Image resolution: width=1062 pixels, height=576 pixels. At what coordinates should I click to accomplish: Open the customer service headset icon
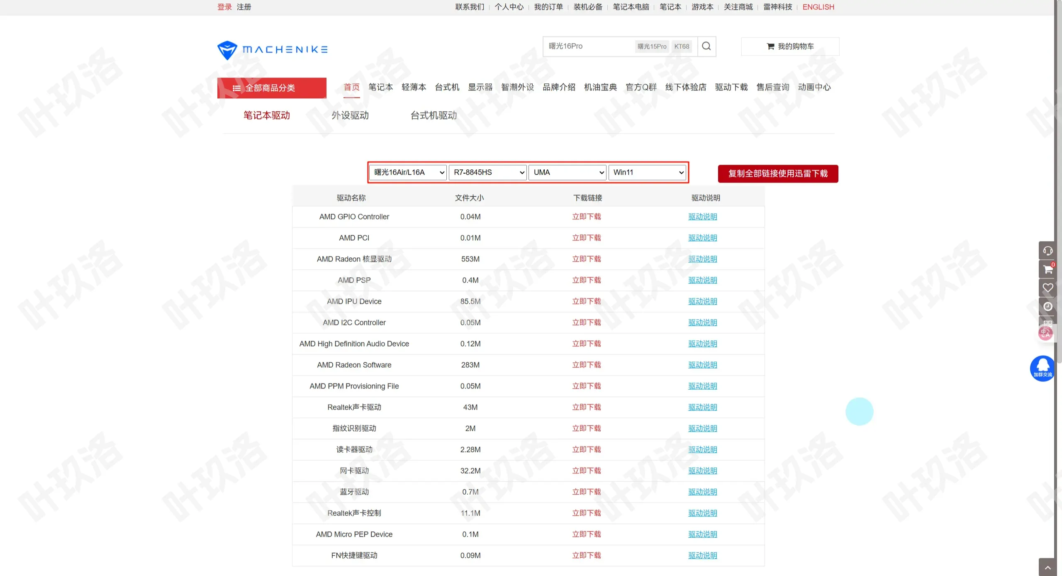pyautogui.click(x=1047, y=251)
